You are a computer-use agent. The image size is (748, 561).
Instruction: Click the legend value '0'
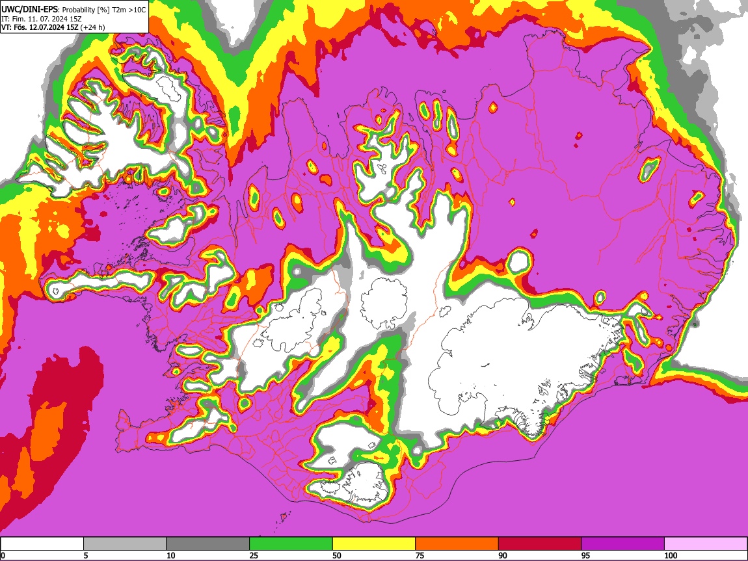(x=3, y=555)
